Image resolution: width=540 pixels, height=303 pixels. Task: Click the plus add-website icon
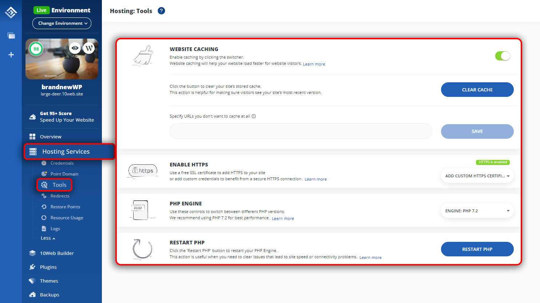(x=11, y=55)
